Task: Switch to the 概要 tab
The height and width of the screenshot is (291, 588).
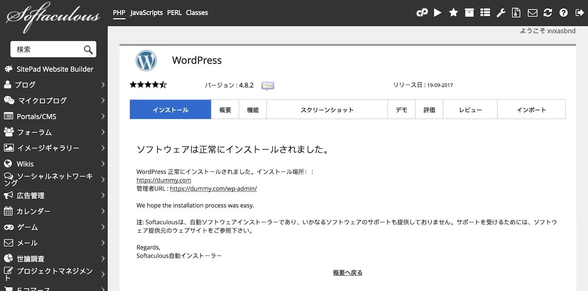Action: pos(225,109)
